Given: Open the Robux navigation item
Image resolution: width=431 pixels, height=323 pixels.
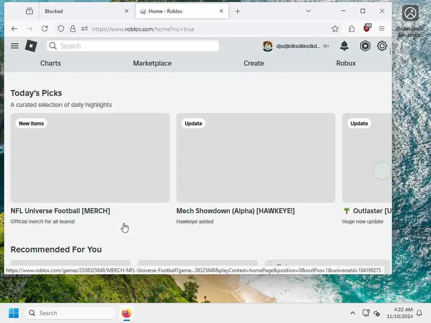Looking at the screenshot, I should click(x=346, y=63).
